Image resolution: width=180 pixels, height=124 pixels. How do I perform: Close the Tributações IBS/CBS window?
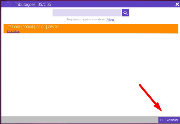pos(177,4)
